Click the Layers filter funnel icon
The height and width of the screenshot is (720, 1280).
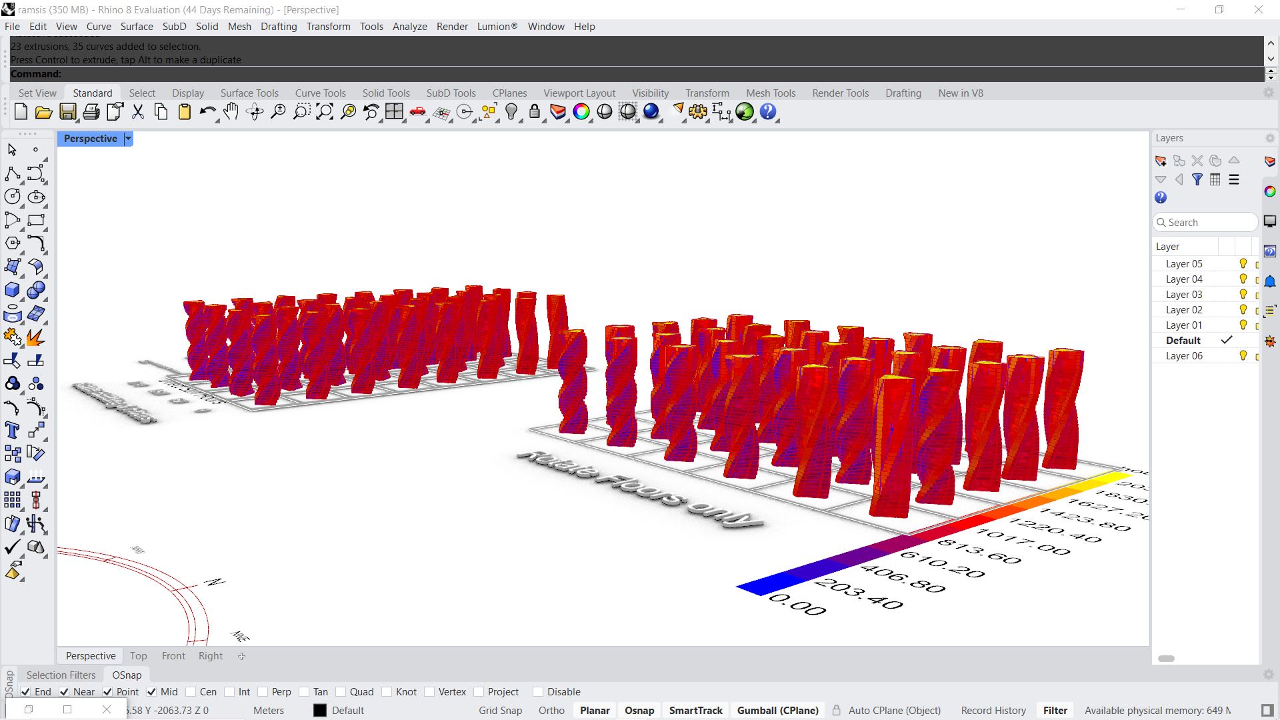tap(1197, 179)
